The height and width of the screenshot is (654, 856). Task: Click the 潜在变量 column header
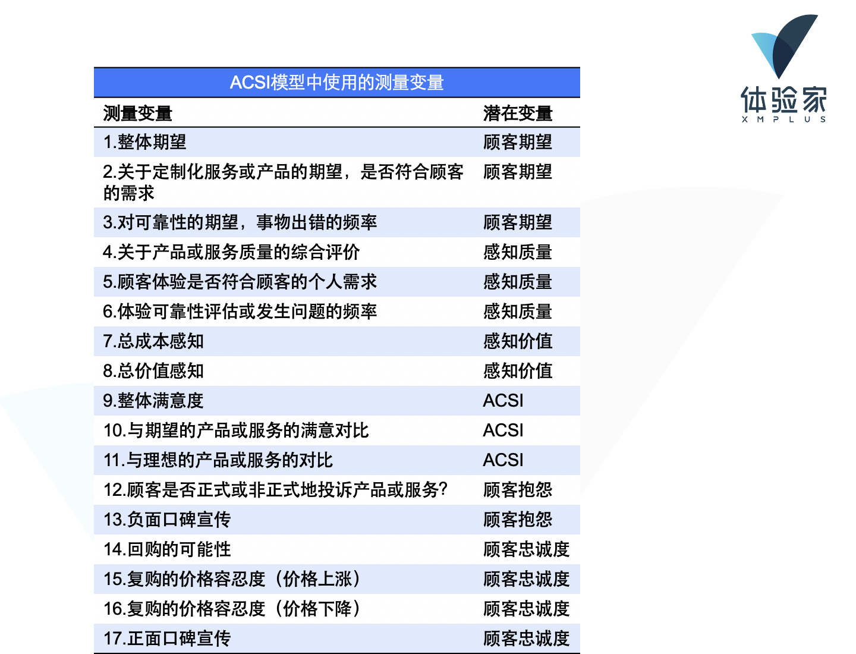tap(518, 112)
